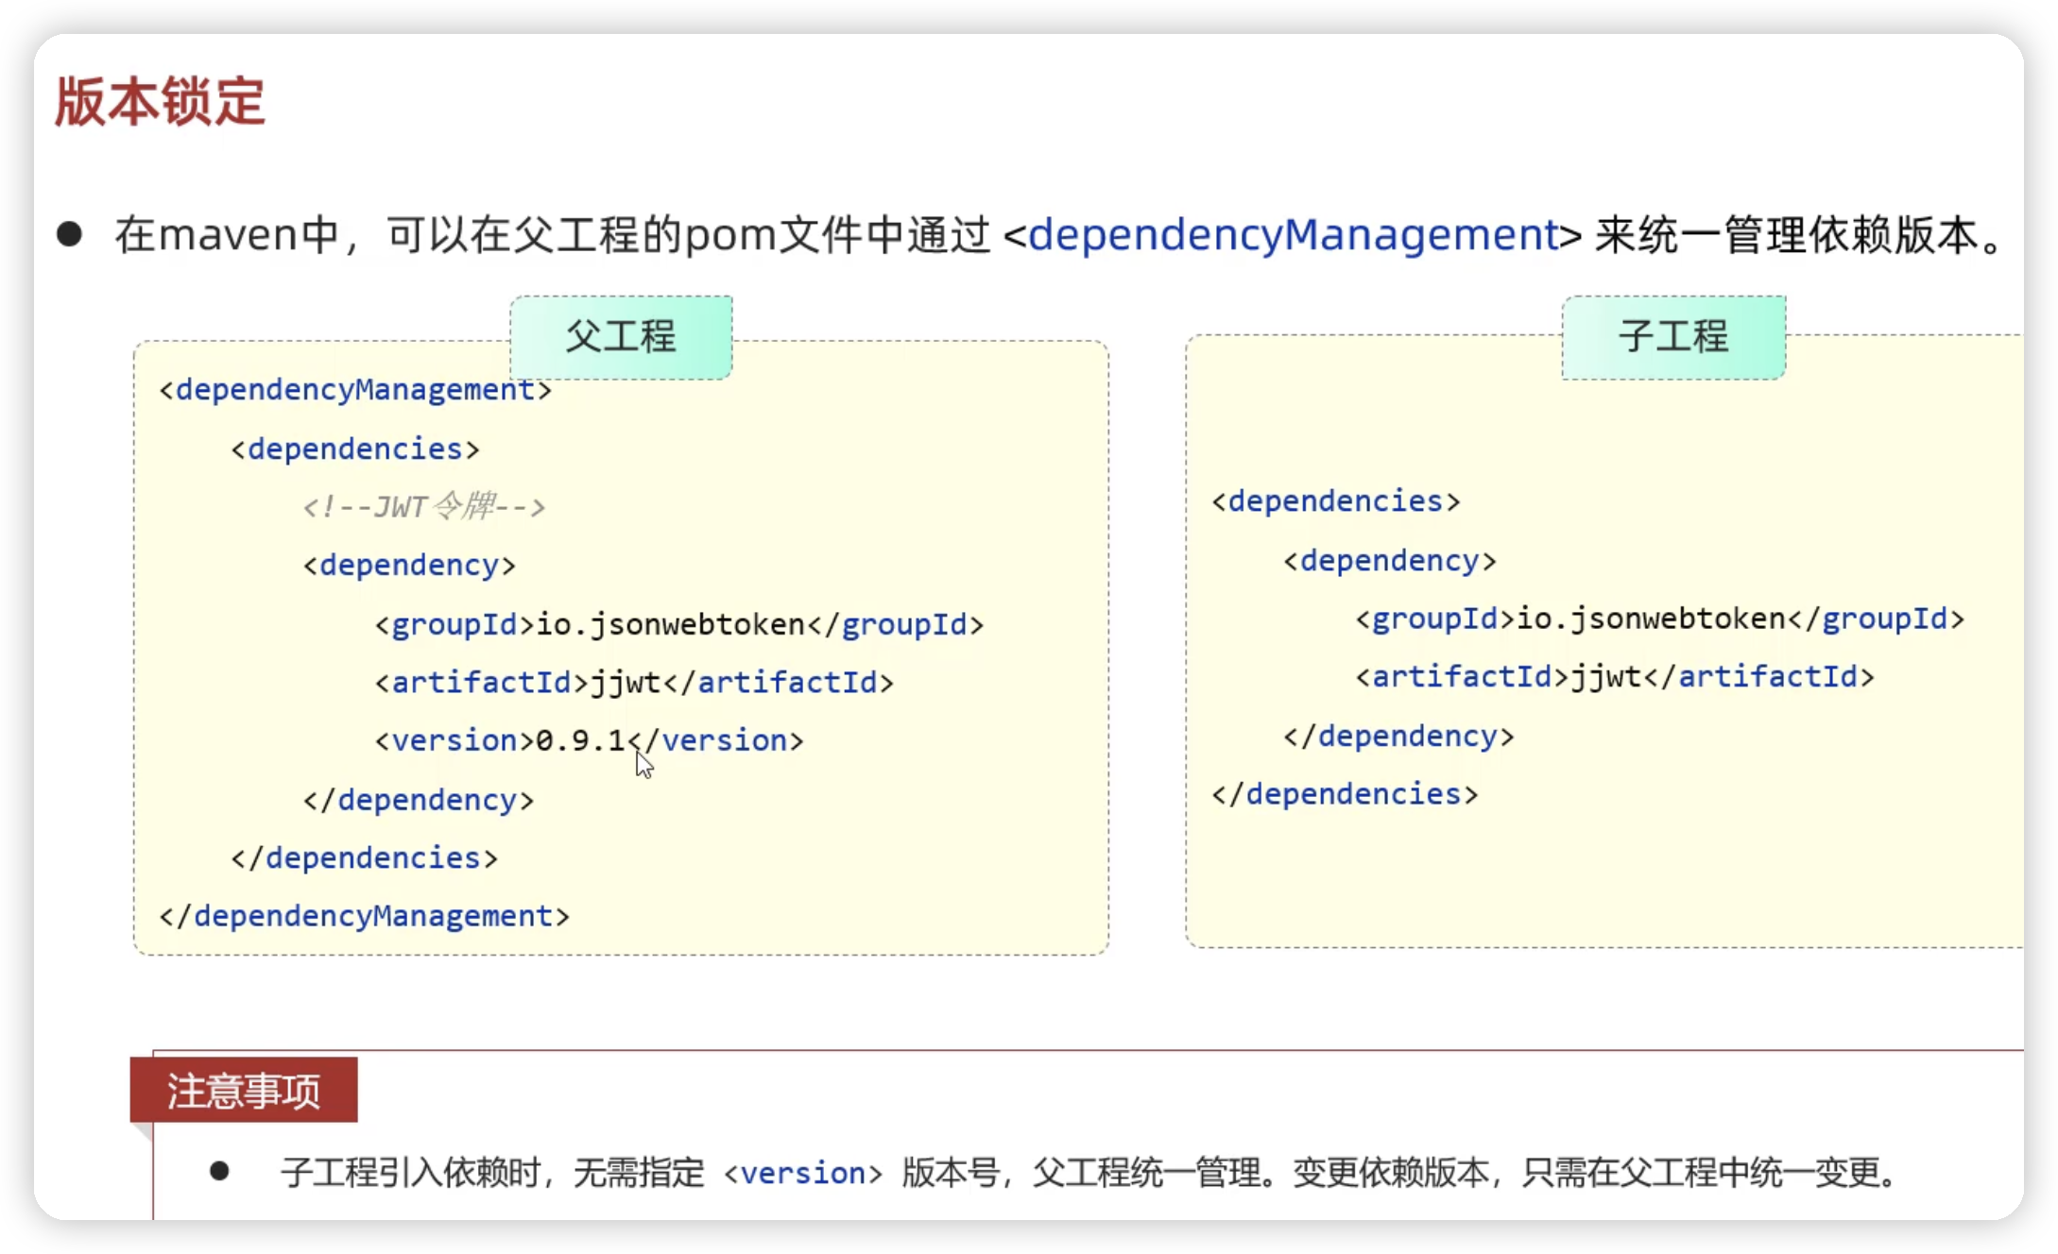Click parent project's groupId io.jsonwebtoken line
The width and height of the screenshot is (2058, 1254).
click(x=678, y=624)
